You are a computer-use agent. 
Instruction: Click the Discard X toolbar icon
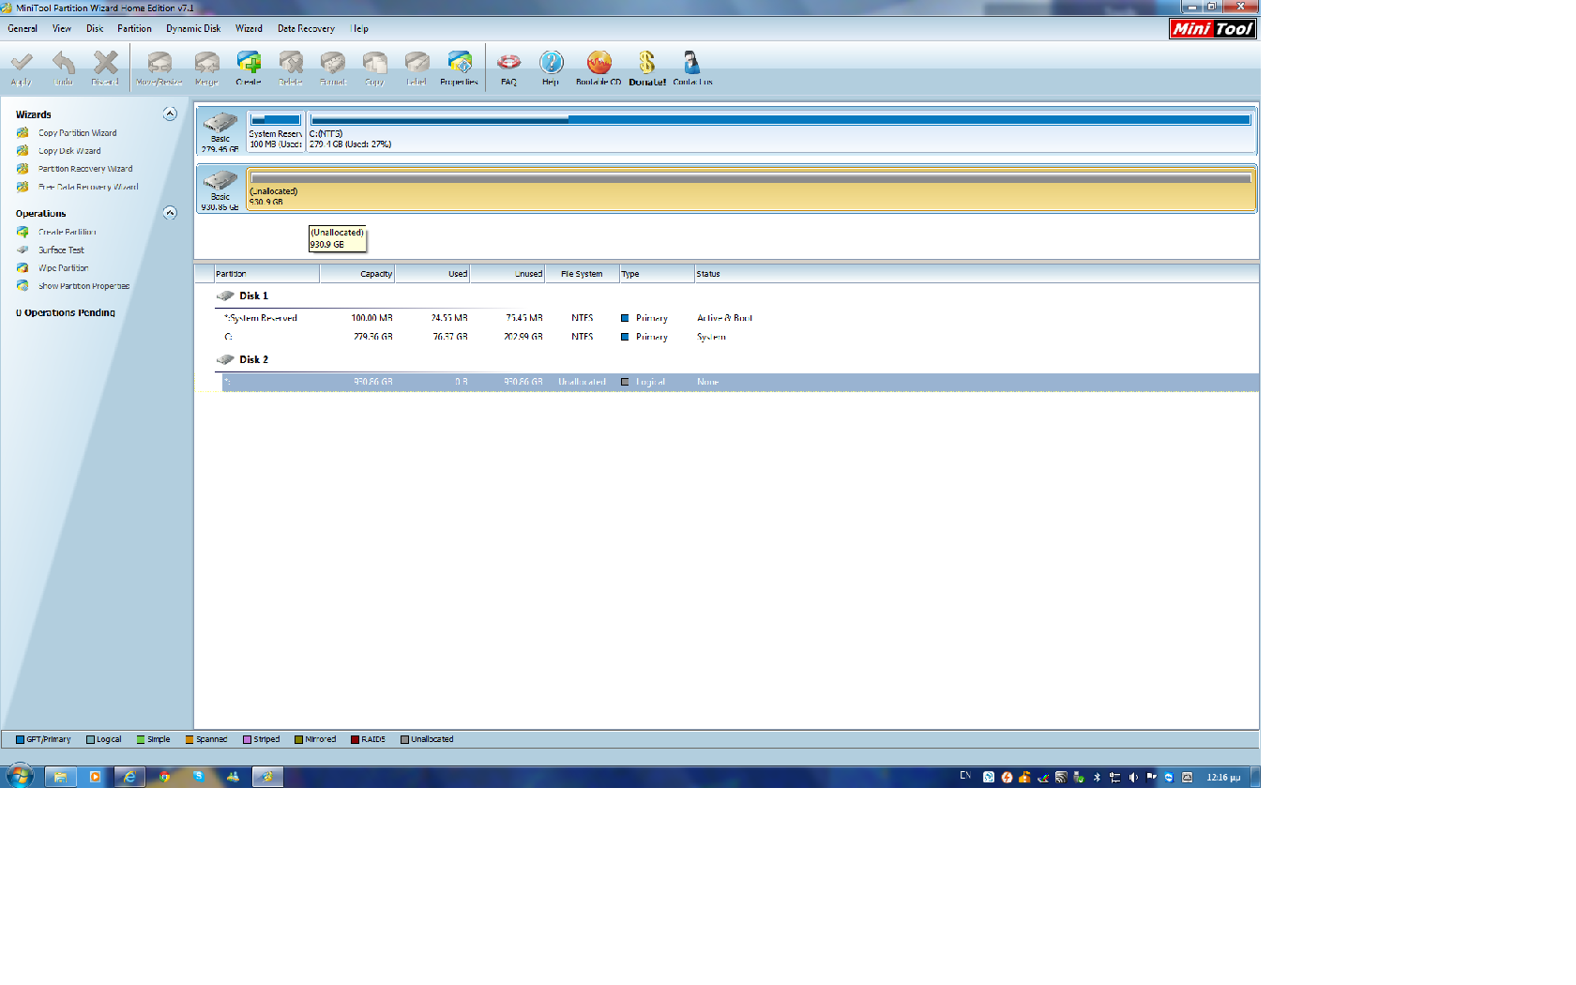pyautogui.click(x=105, y=68)
